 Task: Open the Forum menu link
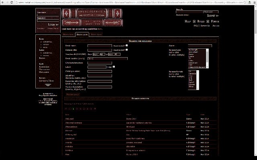click(215, 21)
